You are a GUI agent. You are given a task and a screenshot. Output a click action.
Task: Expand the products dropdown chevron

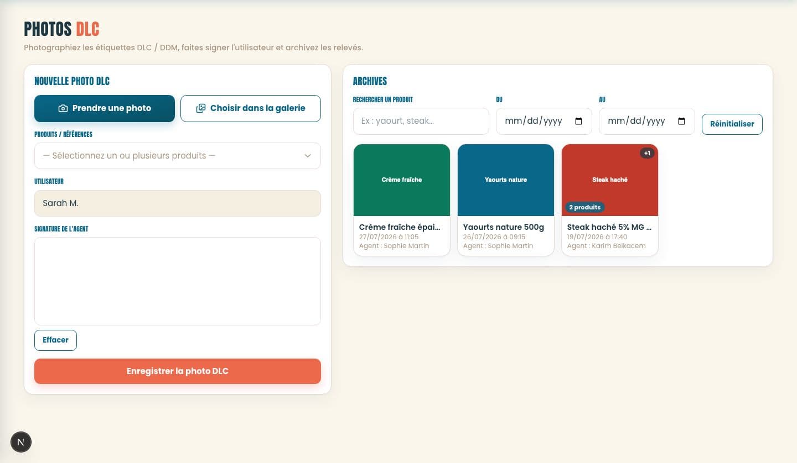308,156
